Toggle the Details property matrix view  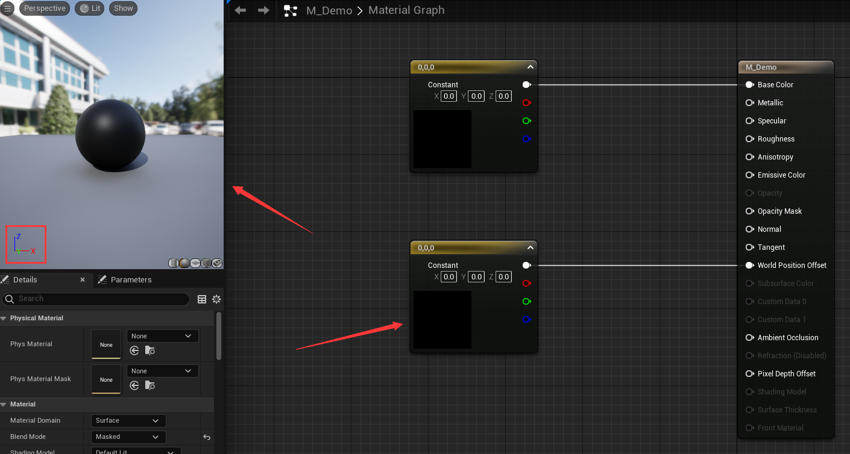202,299
